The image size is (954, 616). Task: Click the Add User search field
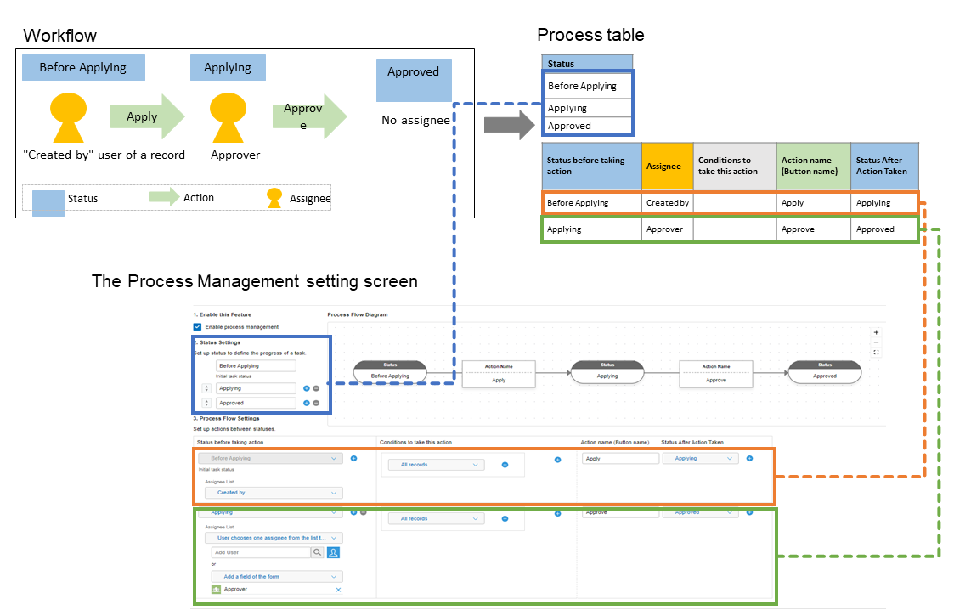(x=261, y=552)
